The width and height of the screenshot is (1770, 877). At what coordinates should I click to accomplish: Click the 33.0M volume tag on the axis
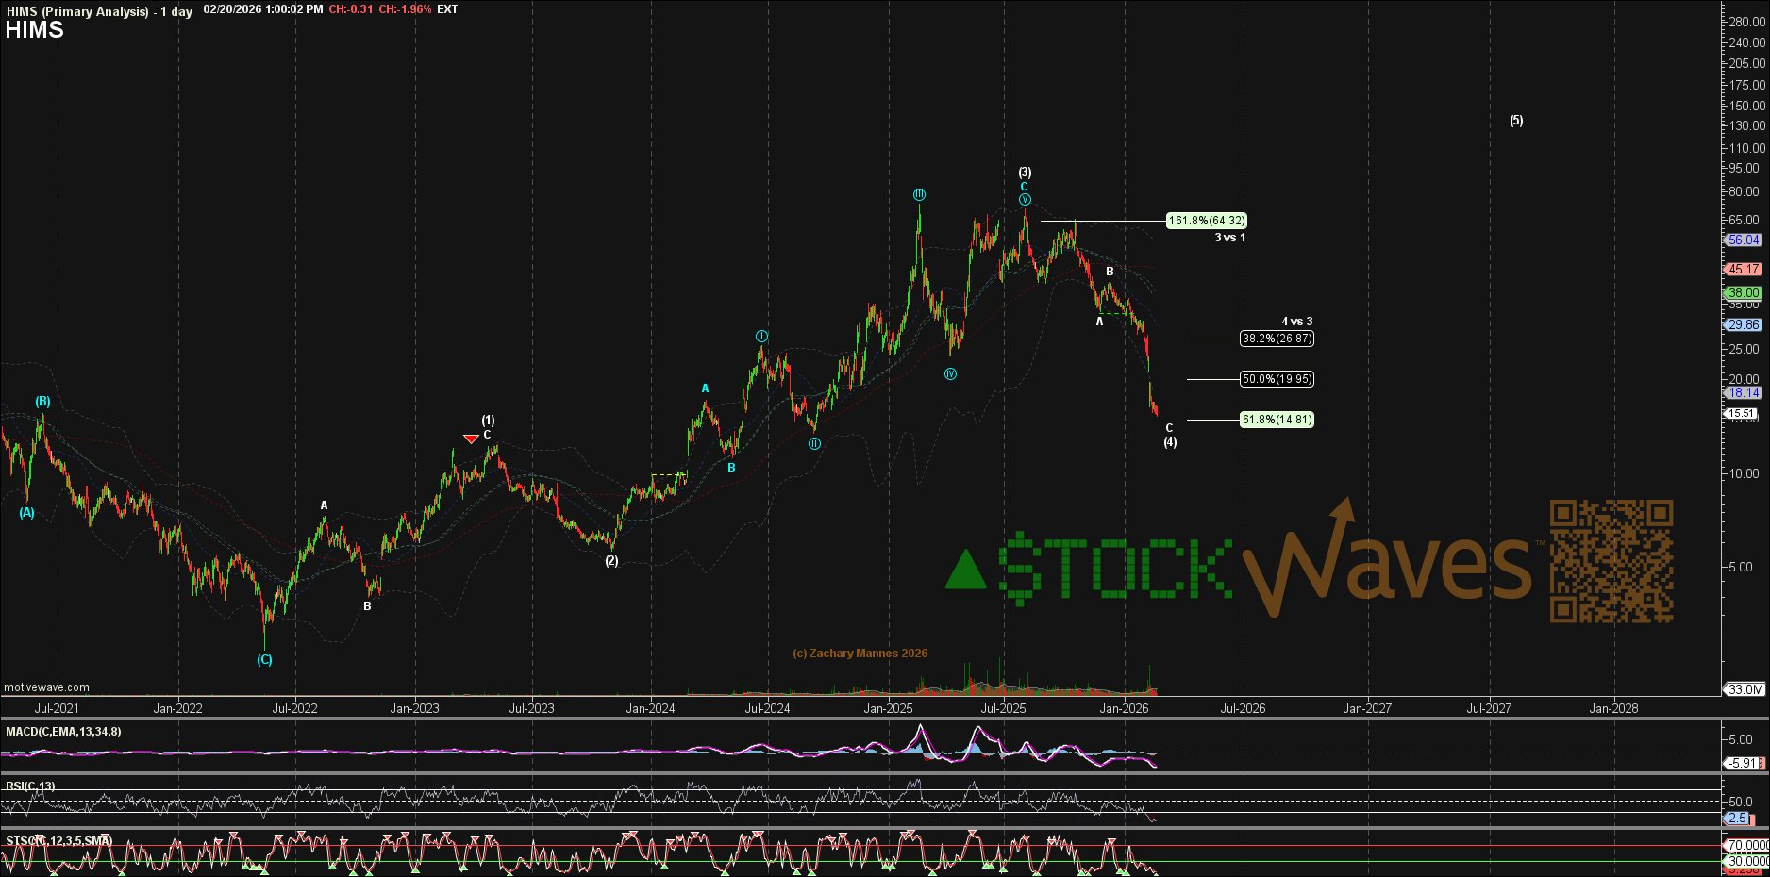[1745, 689]
